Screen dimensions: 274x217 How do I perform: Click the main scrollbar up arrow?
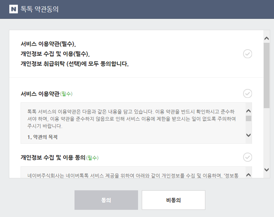point(266,38)
